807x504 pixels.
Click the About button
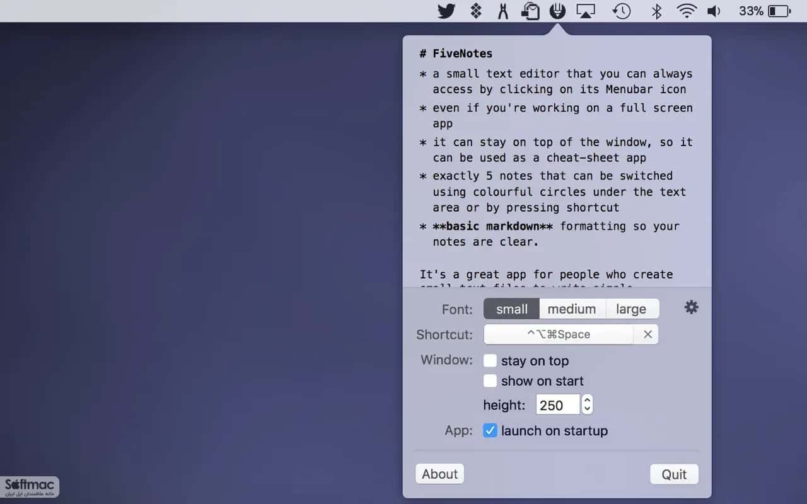pos(439,474)
